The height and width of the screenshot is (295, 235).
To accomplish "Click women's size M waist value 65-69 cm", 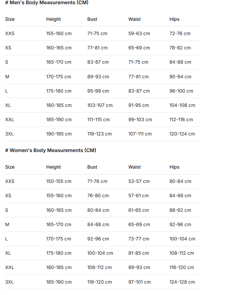I will coord(139,224).
